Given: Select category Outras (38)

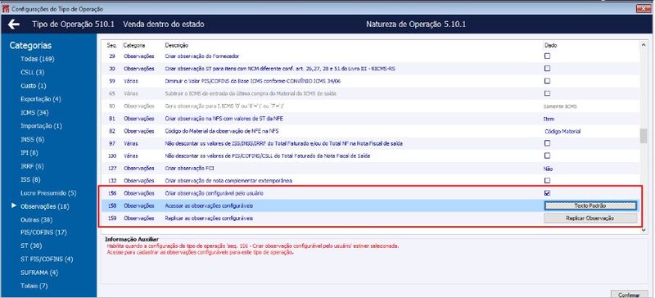Looking at the screenshot, I should 36,219.
